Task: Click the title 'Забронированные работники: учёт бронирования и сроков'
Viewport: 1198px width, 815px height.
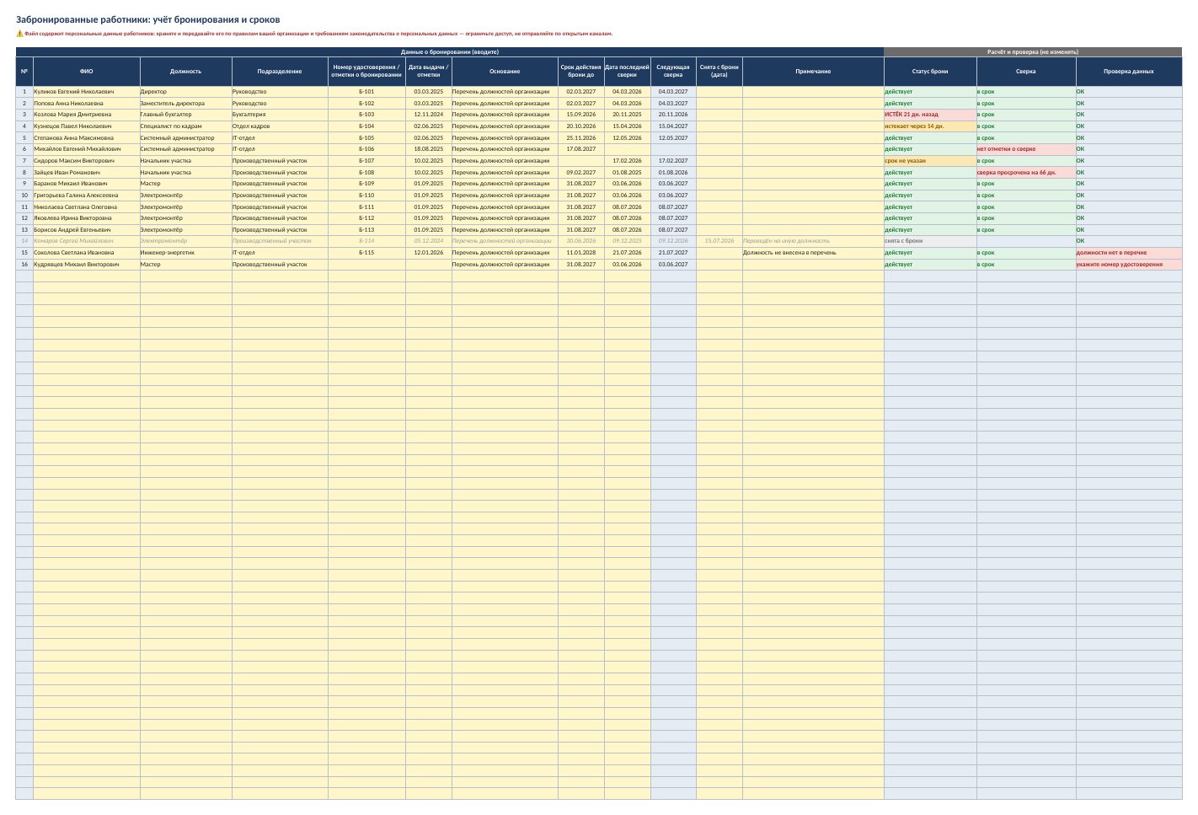Action: pos(148,19)
